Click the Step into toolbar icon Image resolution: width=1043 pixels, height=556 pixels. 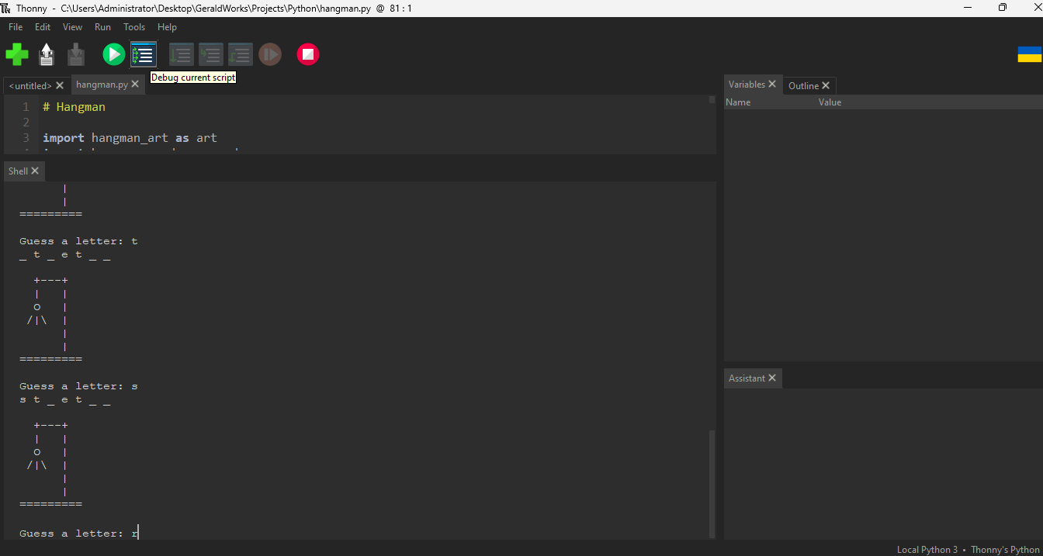pyautogui.click(x=211, y=54)
